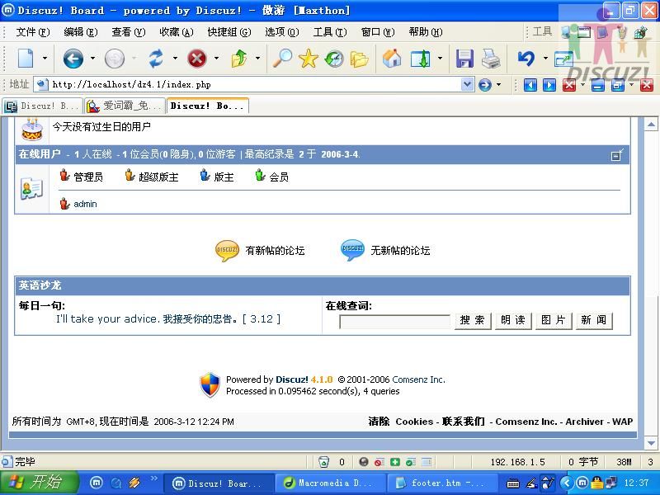The width and height of the screenshot is (660, 495).
Task: Open the admin user link
Action: 85,204
